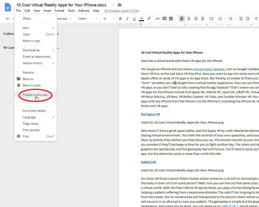
Task: Click the Undo arrow in toolbar
Action: [x=8, y=19]
